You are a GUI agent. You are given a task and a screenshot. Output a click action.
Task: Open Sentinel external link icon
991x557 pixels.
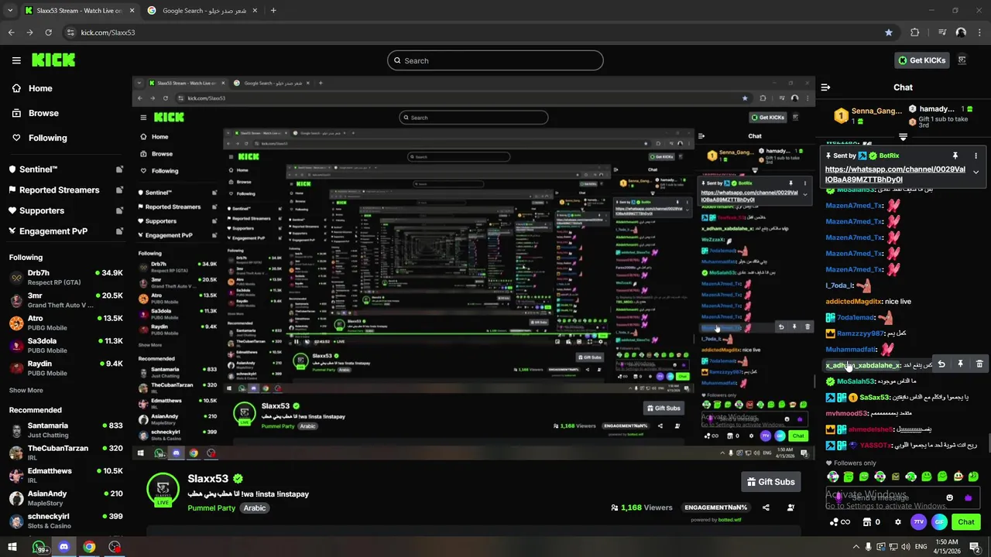(x=119, y=169)
